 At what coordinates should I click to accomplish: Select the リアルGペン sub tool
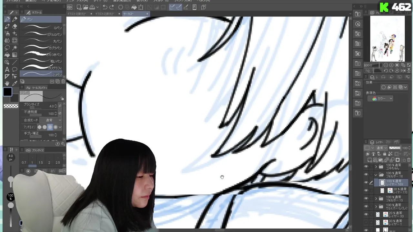(x=41, y=34)
